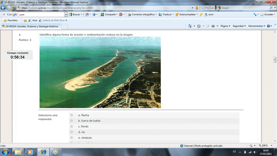
Task: Click the Help question mark icon
Action: (x=269, y=26)
